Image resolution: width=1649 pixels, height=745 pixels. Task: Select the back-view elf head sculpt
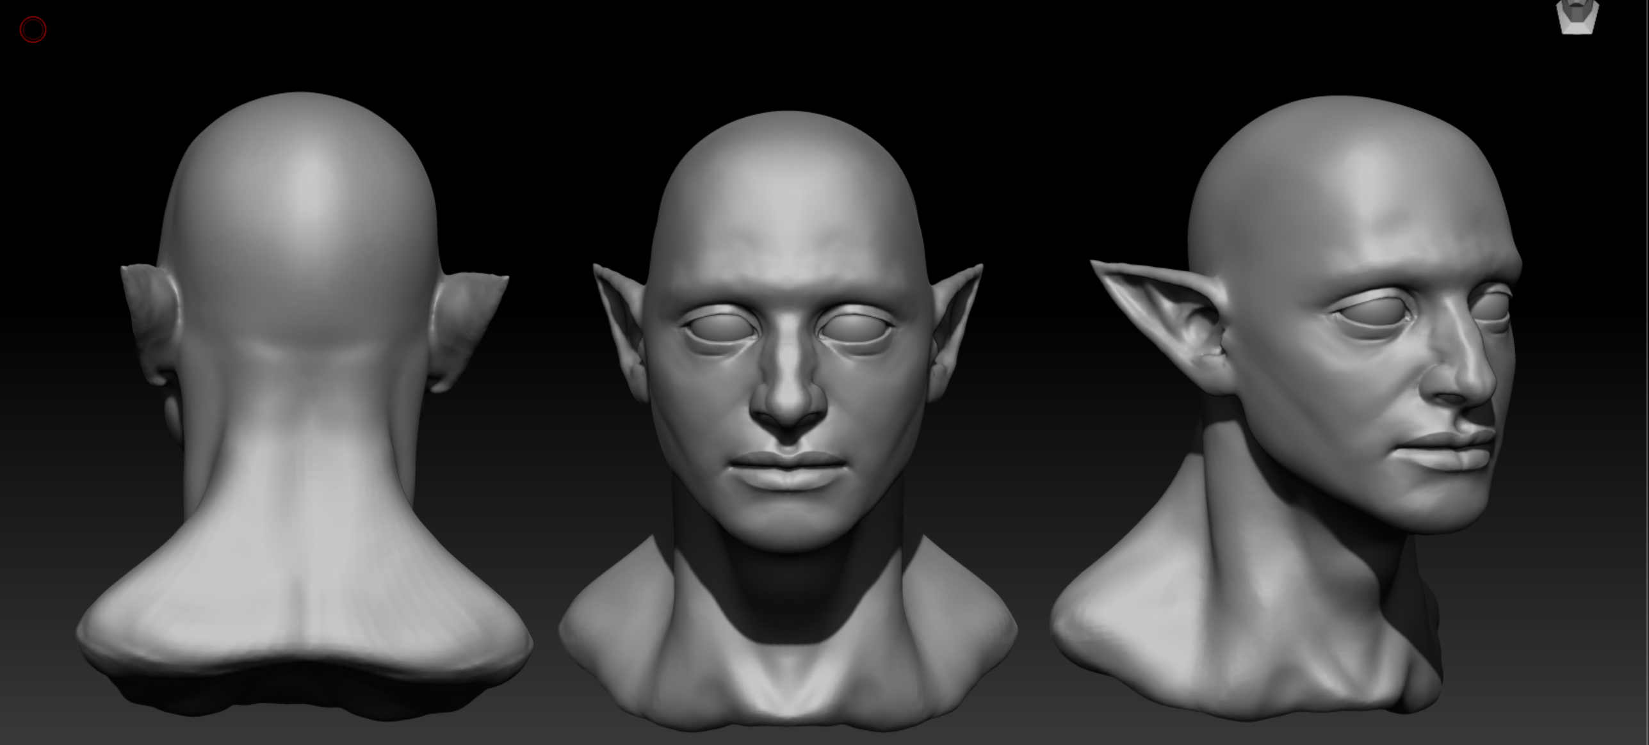(x=304, y=406)
